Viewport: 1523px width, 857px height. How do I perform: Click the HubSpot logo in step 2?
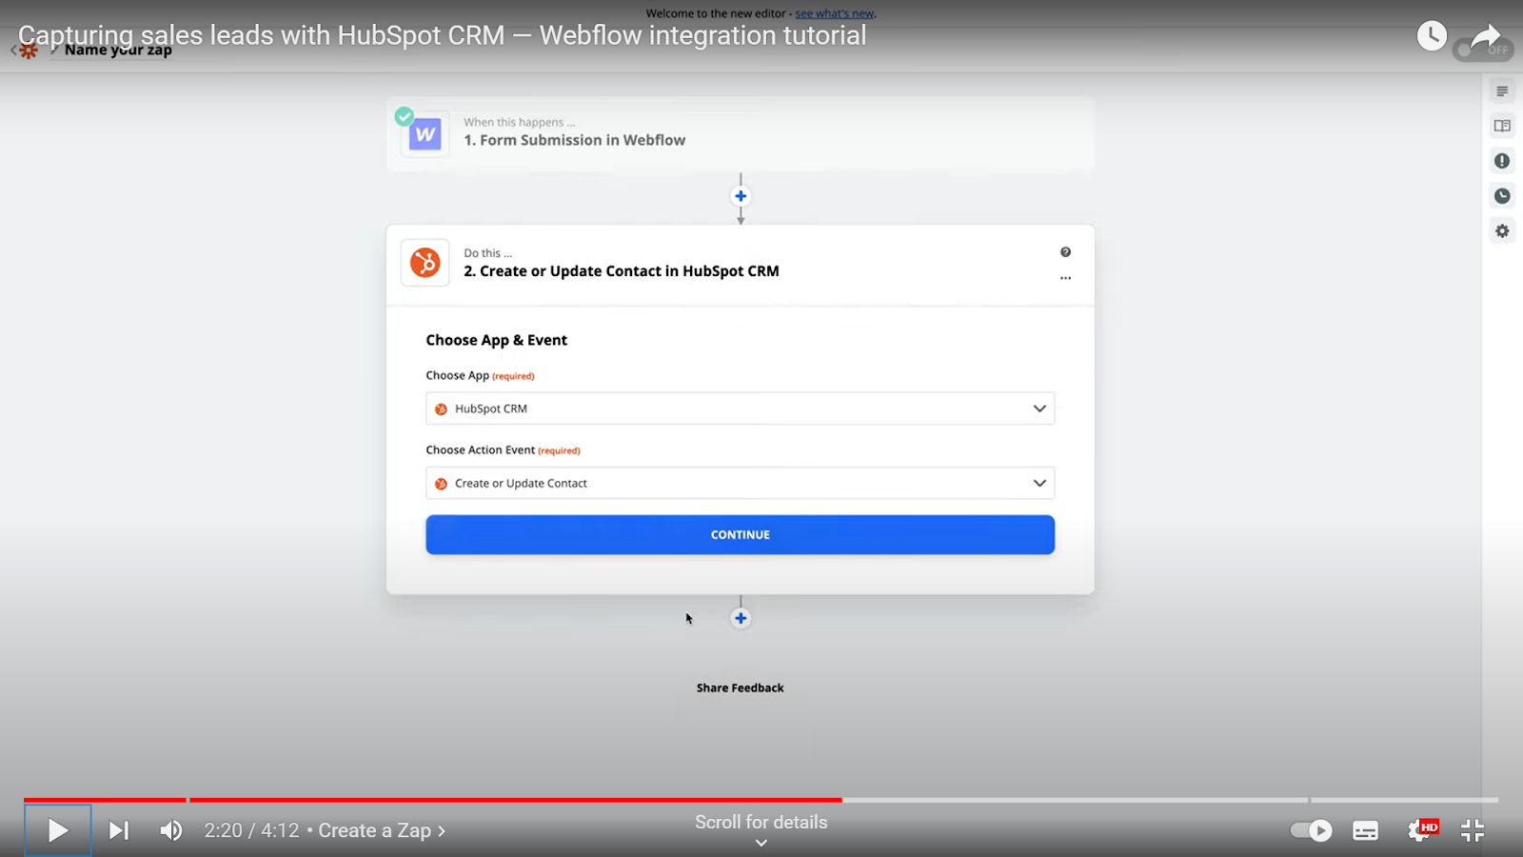coord(425,263)
